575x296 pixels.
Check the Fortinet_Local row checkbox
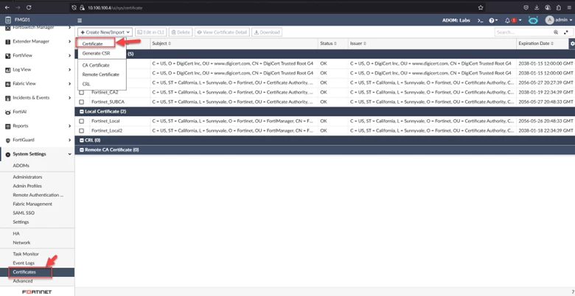point(81,121)
